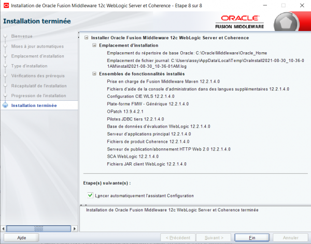The height and width of the screenshot is (244, 311).
Task: Select Plate-forme FMW - Générique row
Action: (x=148, y=104)
